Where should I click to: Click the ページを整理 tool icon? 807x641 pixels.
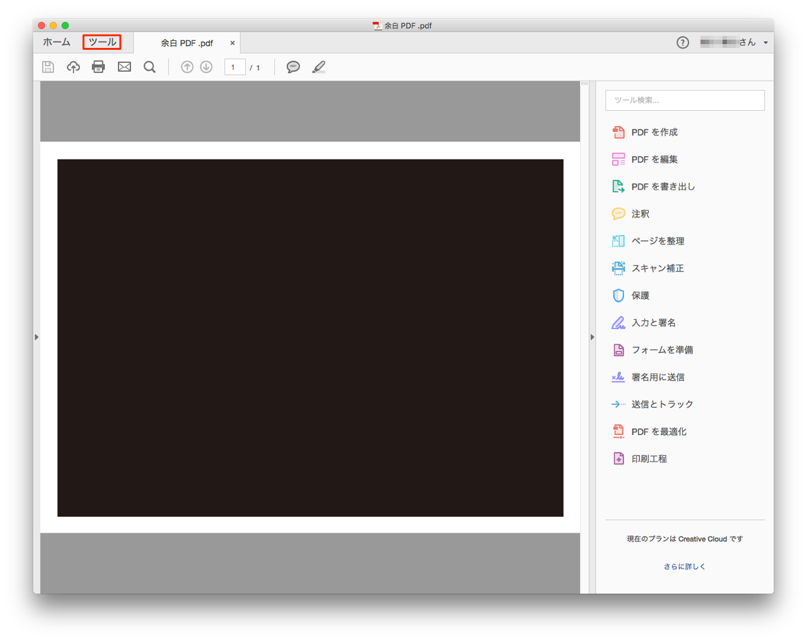[x=618, y=241]
